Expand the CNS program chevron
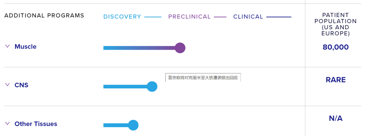 coord(8,85)
